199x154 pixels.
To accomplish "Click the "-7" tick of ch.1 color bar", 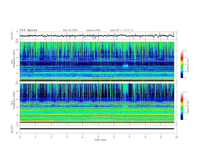I will point(185,78).
